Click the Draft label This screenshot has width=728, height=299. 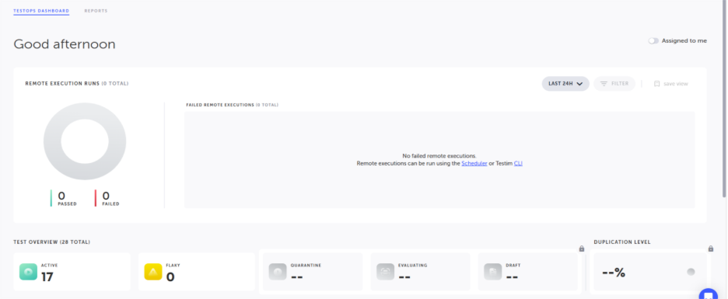pos(513,266)
